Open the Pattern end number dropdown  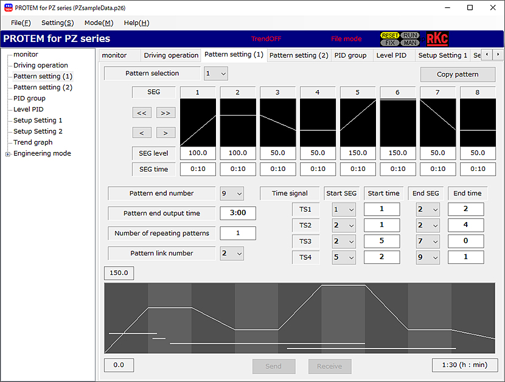click(232, 193)
